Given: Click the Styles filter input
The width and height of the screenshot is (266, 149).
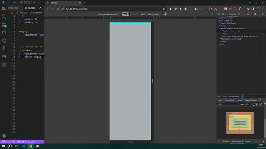Looking at the screenshot, I should click(x=228, y=104).
